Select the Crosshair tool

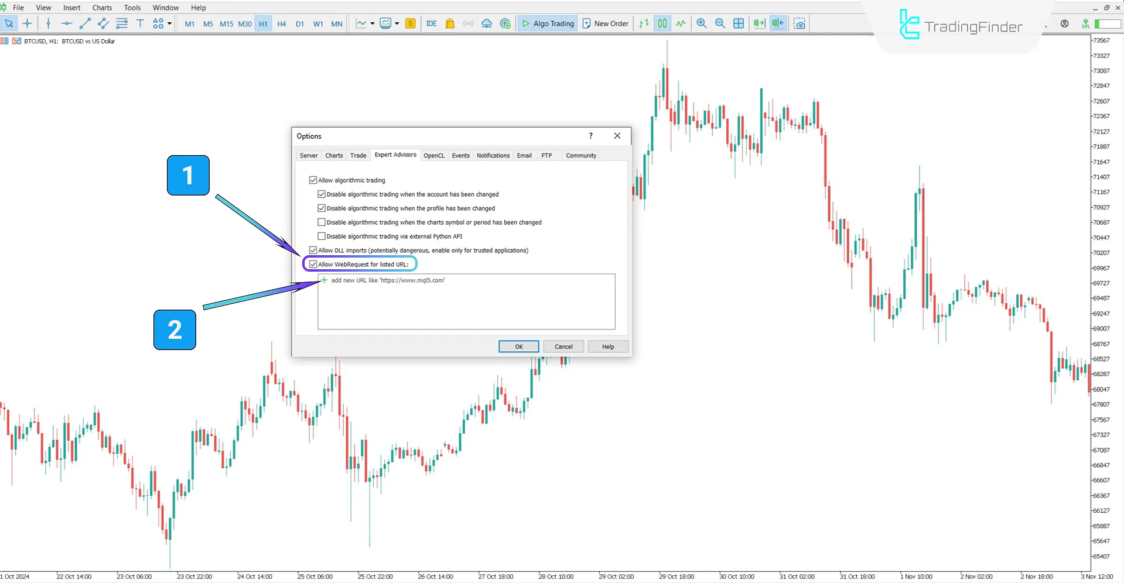[x=28, y=23]
